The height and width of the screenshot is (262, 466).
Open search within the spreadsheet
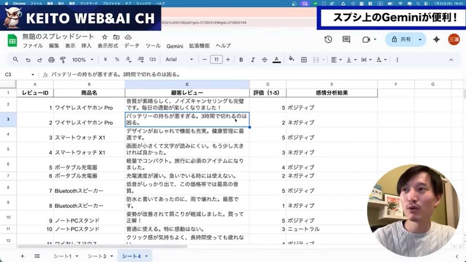(16, 59)
